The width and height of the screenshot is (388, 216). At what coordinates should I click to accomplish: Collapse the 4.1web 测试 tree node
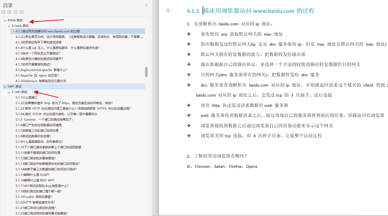pyautogui.click(x=9, y=26)
